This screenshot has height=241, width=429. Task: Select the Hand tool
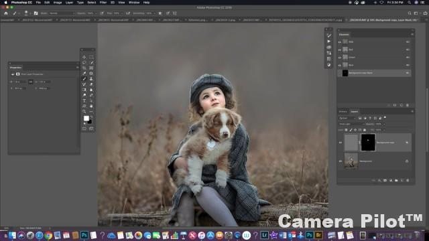[x=91, y=106]
